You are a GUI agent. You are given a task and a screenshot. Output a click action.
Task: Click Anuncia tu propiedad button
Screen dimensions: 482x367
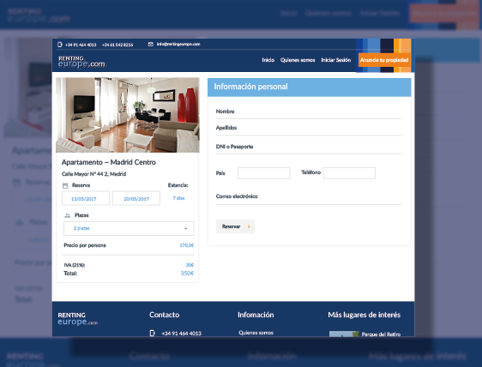coord(384,60)
